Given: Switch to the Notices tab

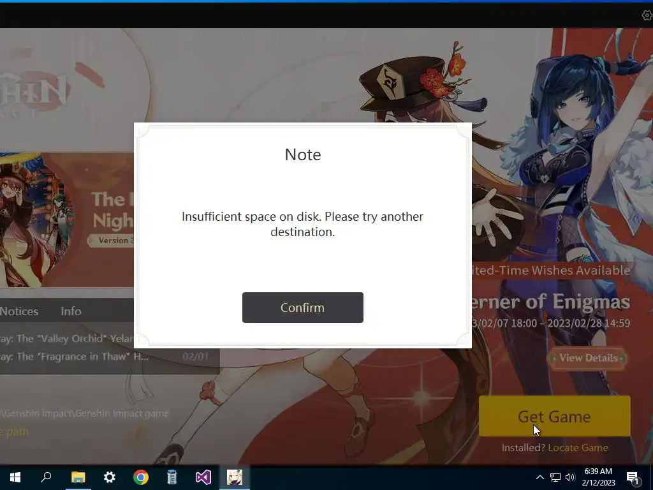Looking at the screenshot, I should click(19, 311).
